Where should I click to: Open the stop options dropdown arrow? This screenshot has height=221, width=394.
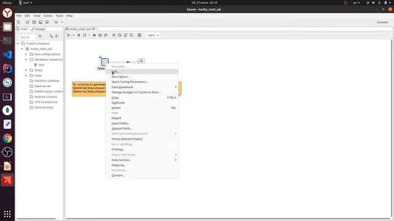[89, 36]
